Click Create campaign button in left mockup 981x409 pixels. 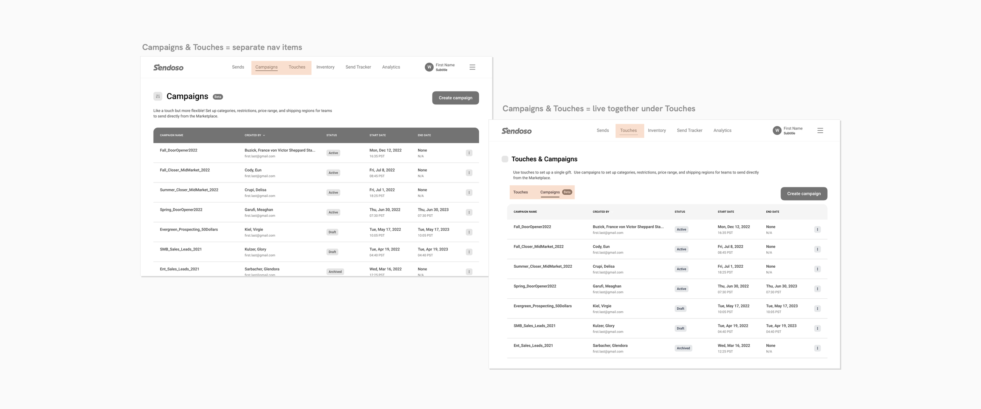coord(456,98)
